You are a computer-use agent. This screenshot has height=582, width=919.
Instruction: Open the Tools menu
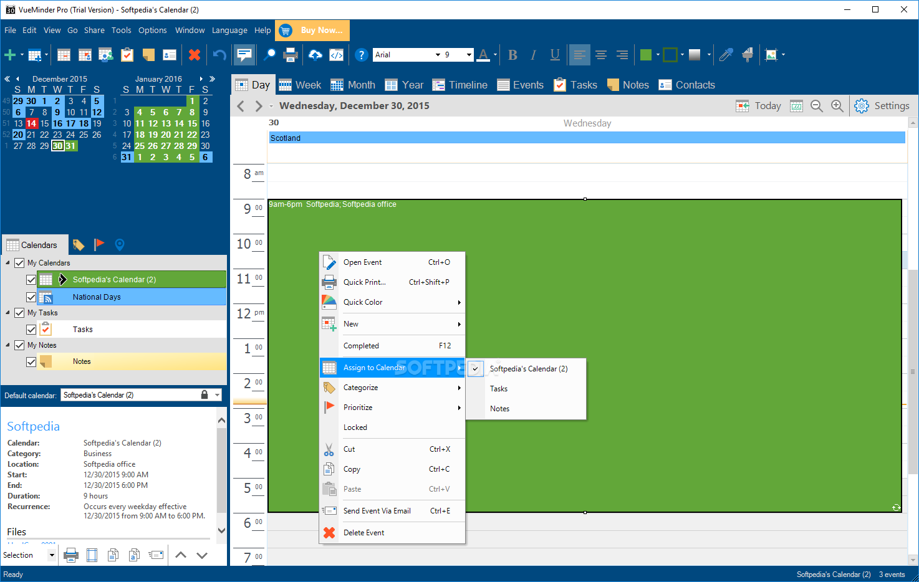coord(121,30)
